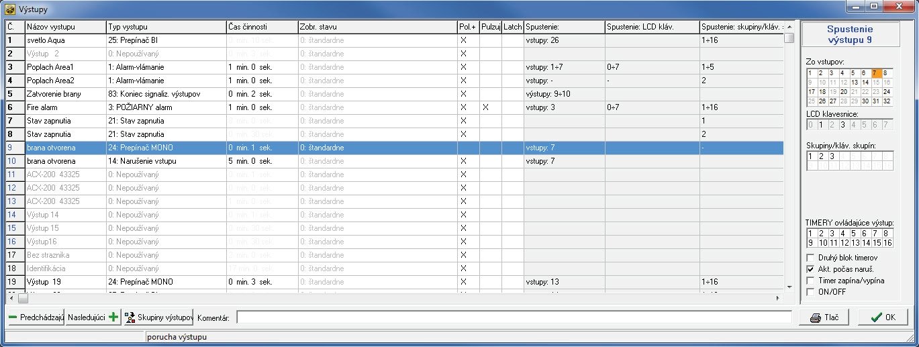Open Skupiny výstupov via its icon
919x347 pixels.
tap(130, 317)
